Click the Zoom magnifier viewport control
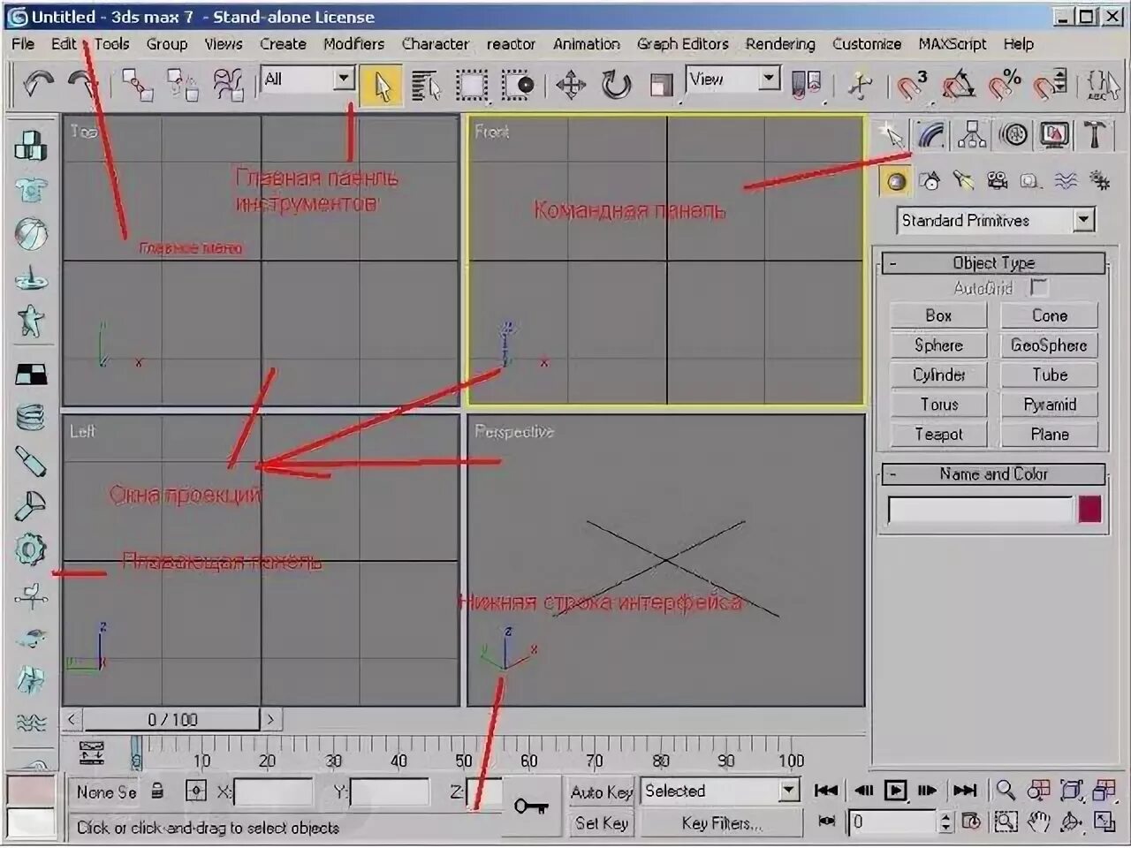The height and width of the screenshot is (848, 1131). [x=1005, y=790]
